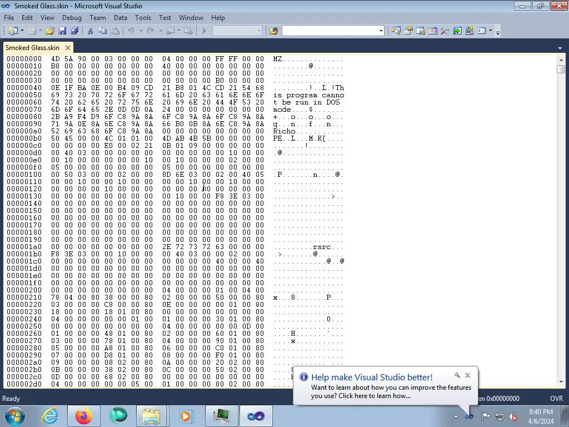Click the Command Window toolbar icon
Screen dimensions: 569x427
coord(482,31)
